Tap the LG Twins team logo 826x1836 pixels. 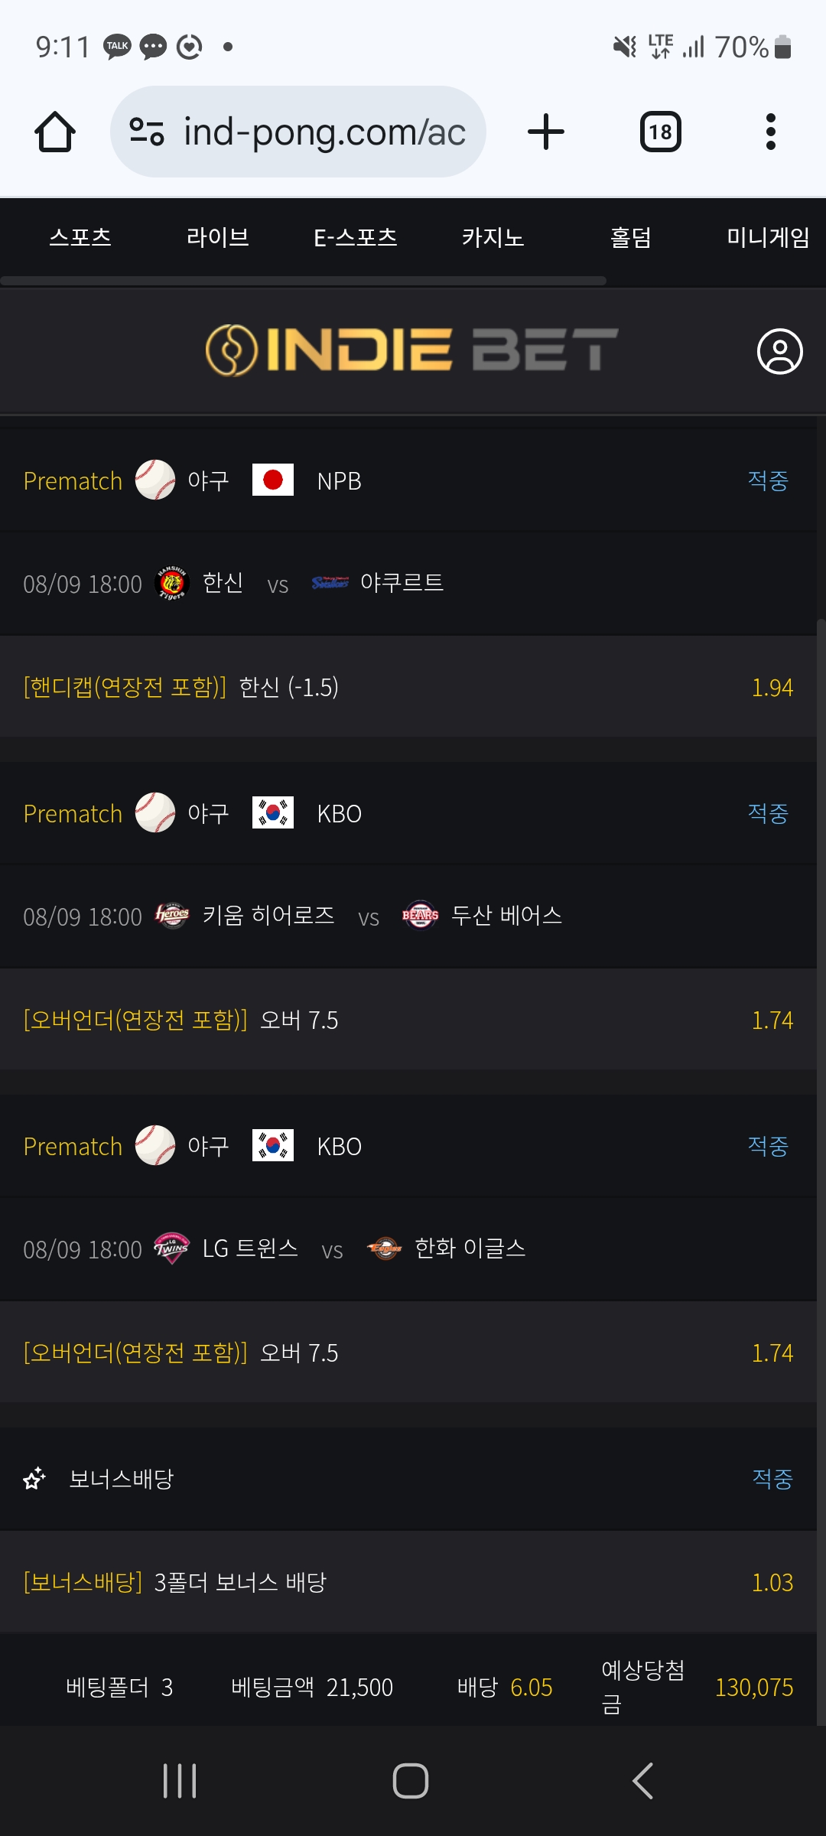tap(172, 1248)
